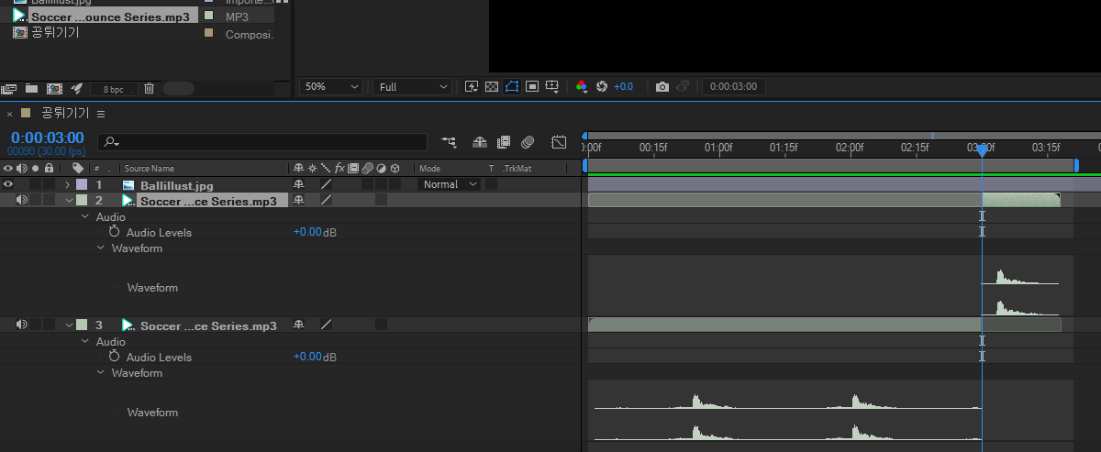Screen dimensions: 1101x452
Task: Toggle Audio Levels stopwatch on layer 2
Action: [115, 232]
